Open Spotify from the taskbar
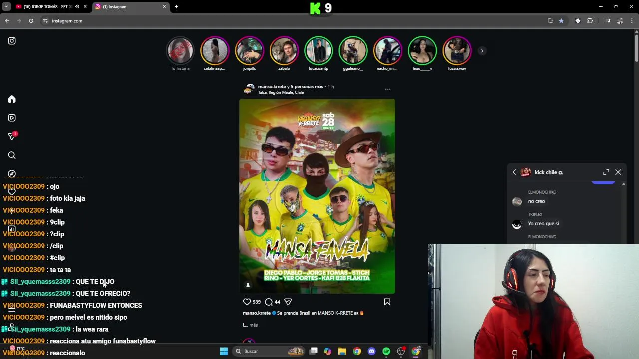The image size is (639, 359). click(386, 351)
